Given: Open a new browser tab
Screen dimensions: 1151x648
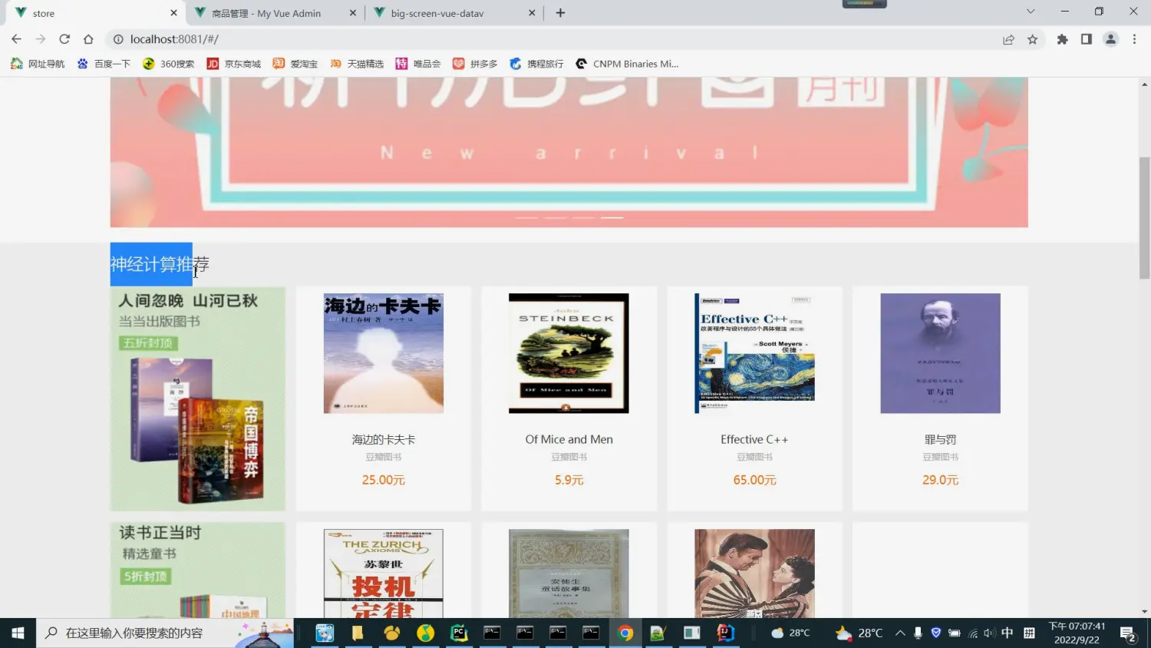Looking at the screenshot, I should (x=560, y=13).
